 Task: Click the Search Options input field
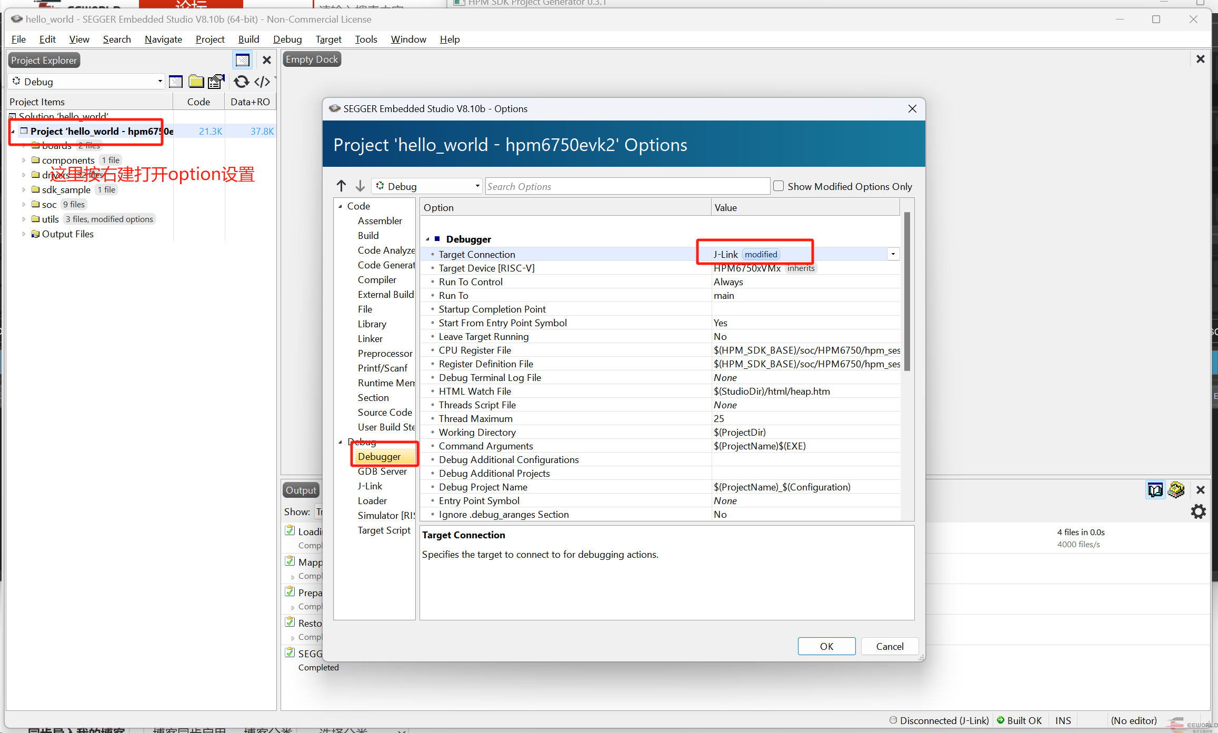tap(626, 186)
